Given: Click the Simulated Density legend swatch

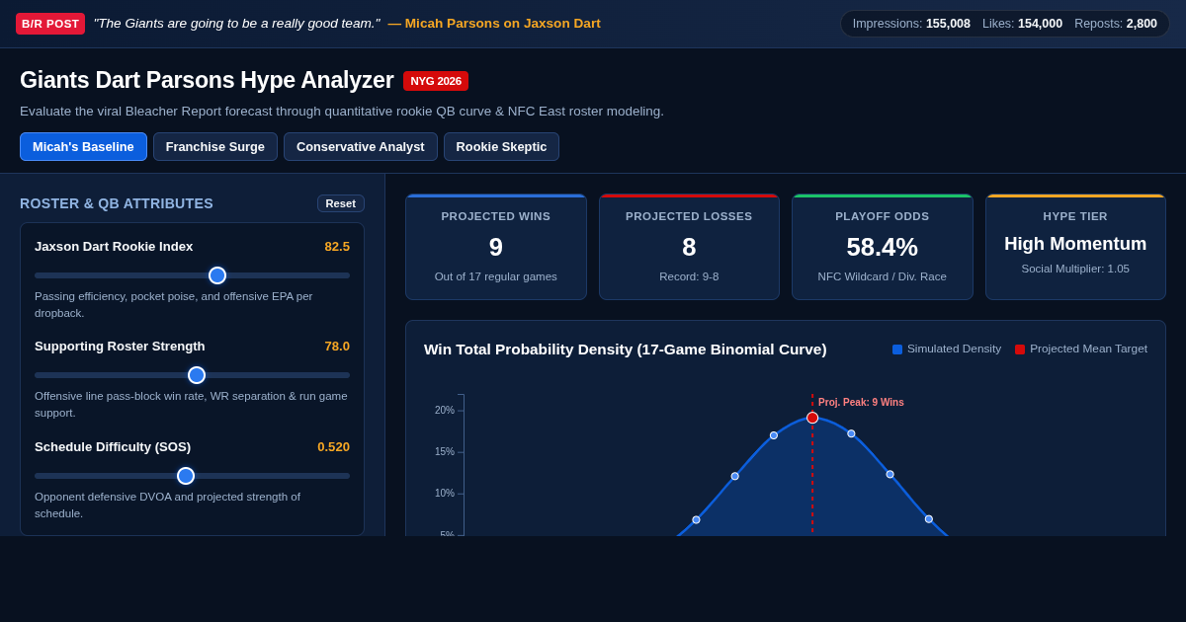Looking at the screenshot, I should pyautogui.click(x=897, y=350).
